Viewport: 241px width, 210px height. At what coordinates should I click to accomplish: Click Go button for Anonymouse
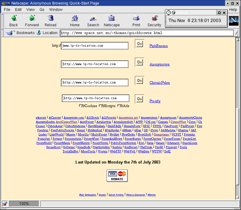click(x=139, y=62)
